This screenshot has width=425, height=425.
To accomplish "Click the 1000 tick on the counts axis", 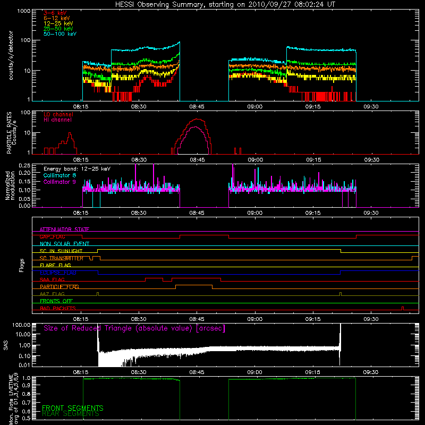I will click(24, 11).
